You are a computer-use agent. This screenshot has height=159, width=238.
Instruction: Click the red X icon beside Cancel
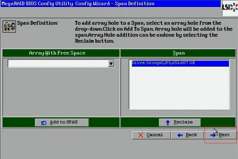coord(140,135)
